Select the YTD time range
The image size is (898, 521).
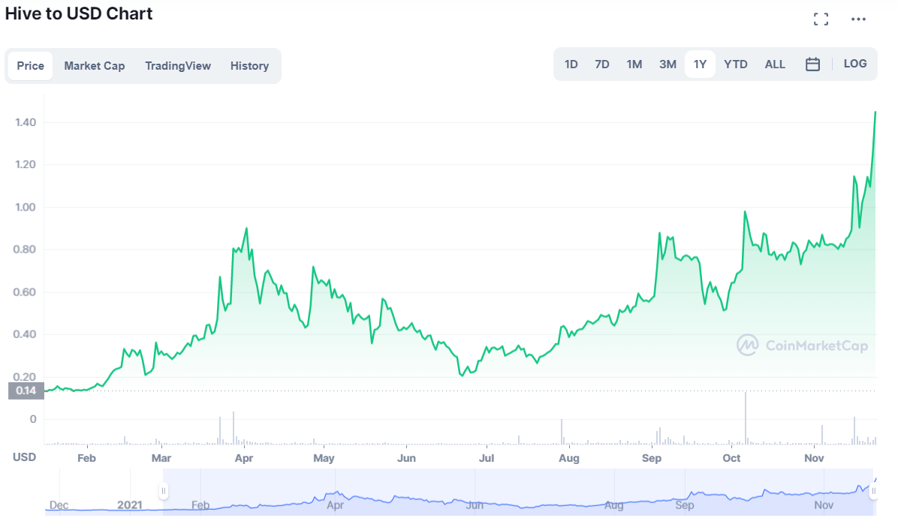click(735, 64)
